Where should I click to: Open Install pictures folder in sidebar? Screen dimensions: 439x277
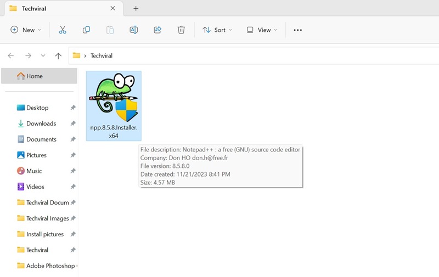point(45,234)
